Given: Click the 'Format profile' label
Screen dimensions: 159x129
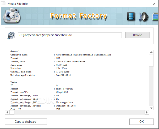Looking at the screenshot, I should [20, 92].
